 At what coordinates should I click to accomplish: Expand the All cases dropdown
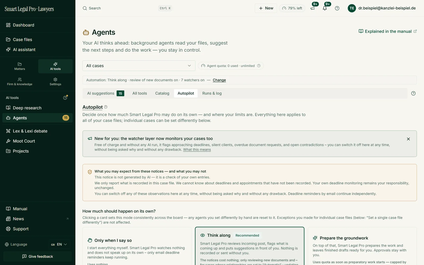139,66
